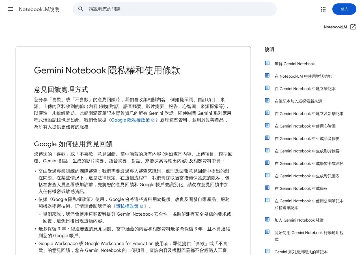The width and height of the screenshot is (362, 255).
Task: Click external-link icon after 隱私權政策 in bullet list
Action: (142, 206)
